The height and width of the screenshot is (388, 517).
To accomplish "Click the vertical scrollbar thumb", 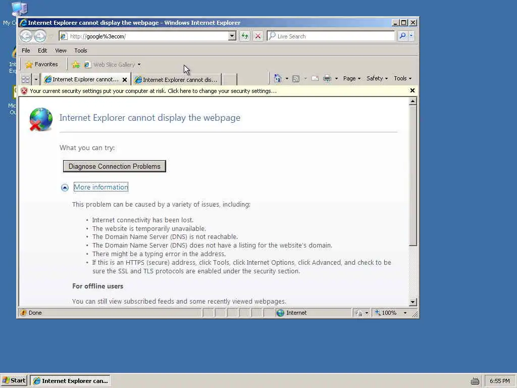I will click(x=412, y=175).
